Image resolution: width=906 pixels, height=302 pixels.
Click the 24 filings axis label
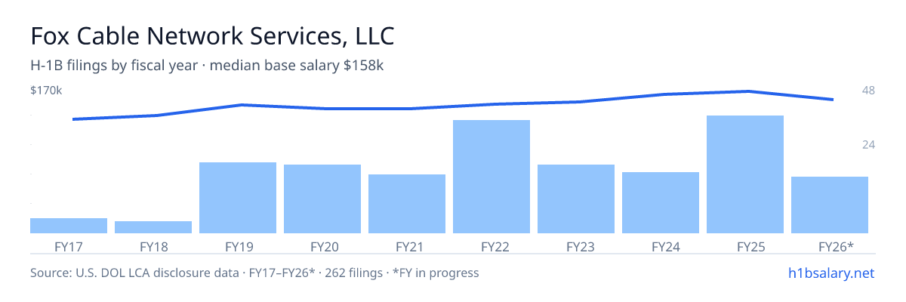click(x=868, y=144)
